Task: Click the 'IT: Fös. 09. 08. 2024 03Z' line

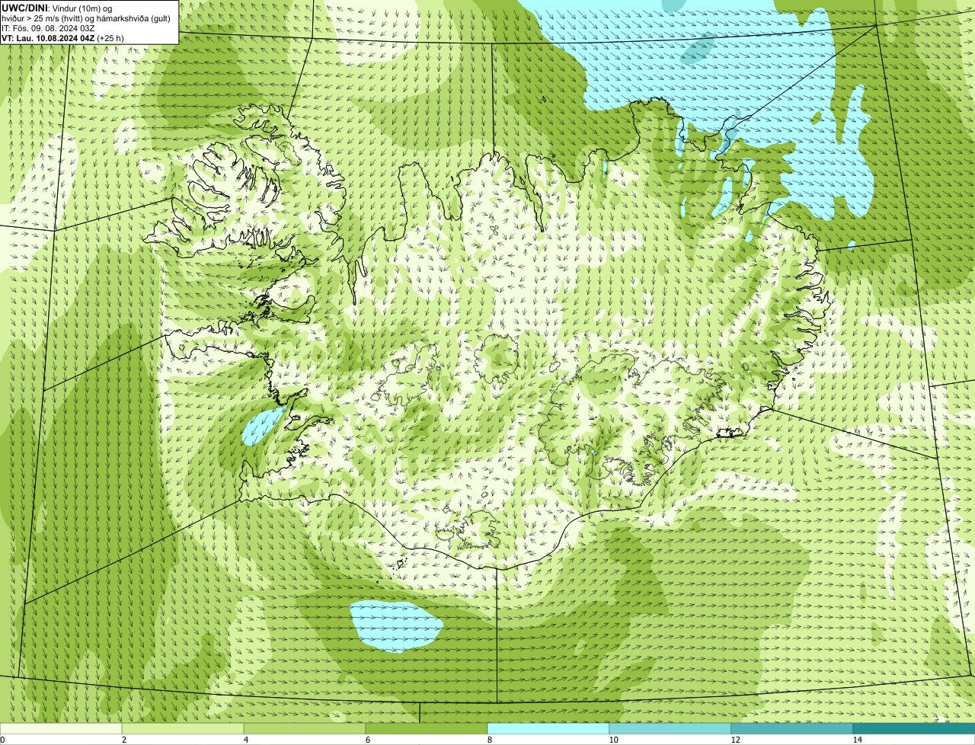Action: coord(49,28)
